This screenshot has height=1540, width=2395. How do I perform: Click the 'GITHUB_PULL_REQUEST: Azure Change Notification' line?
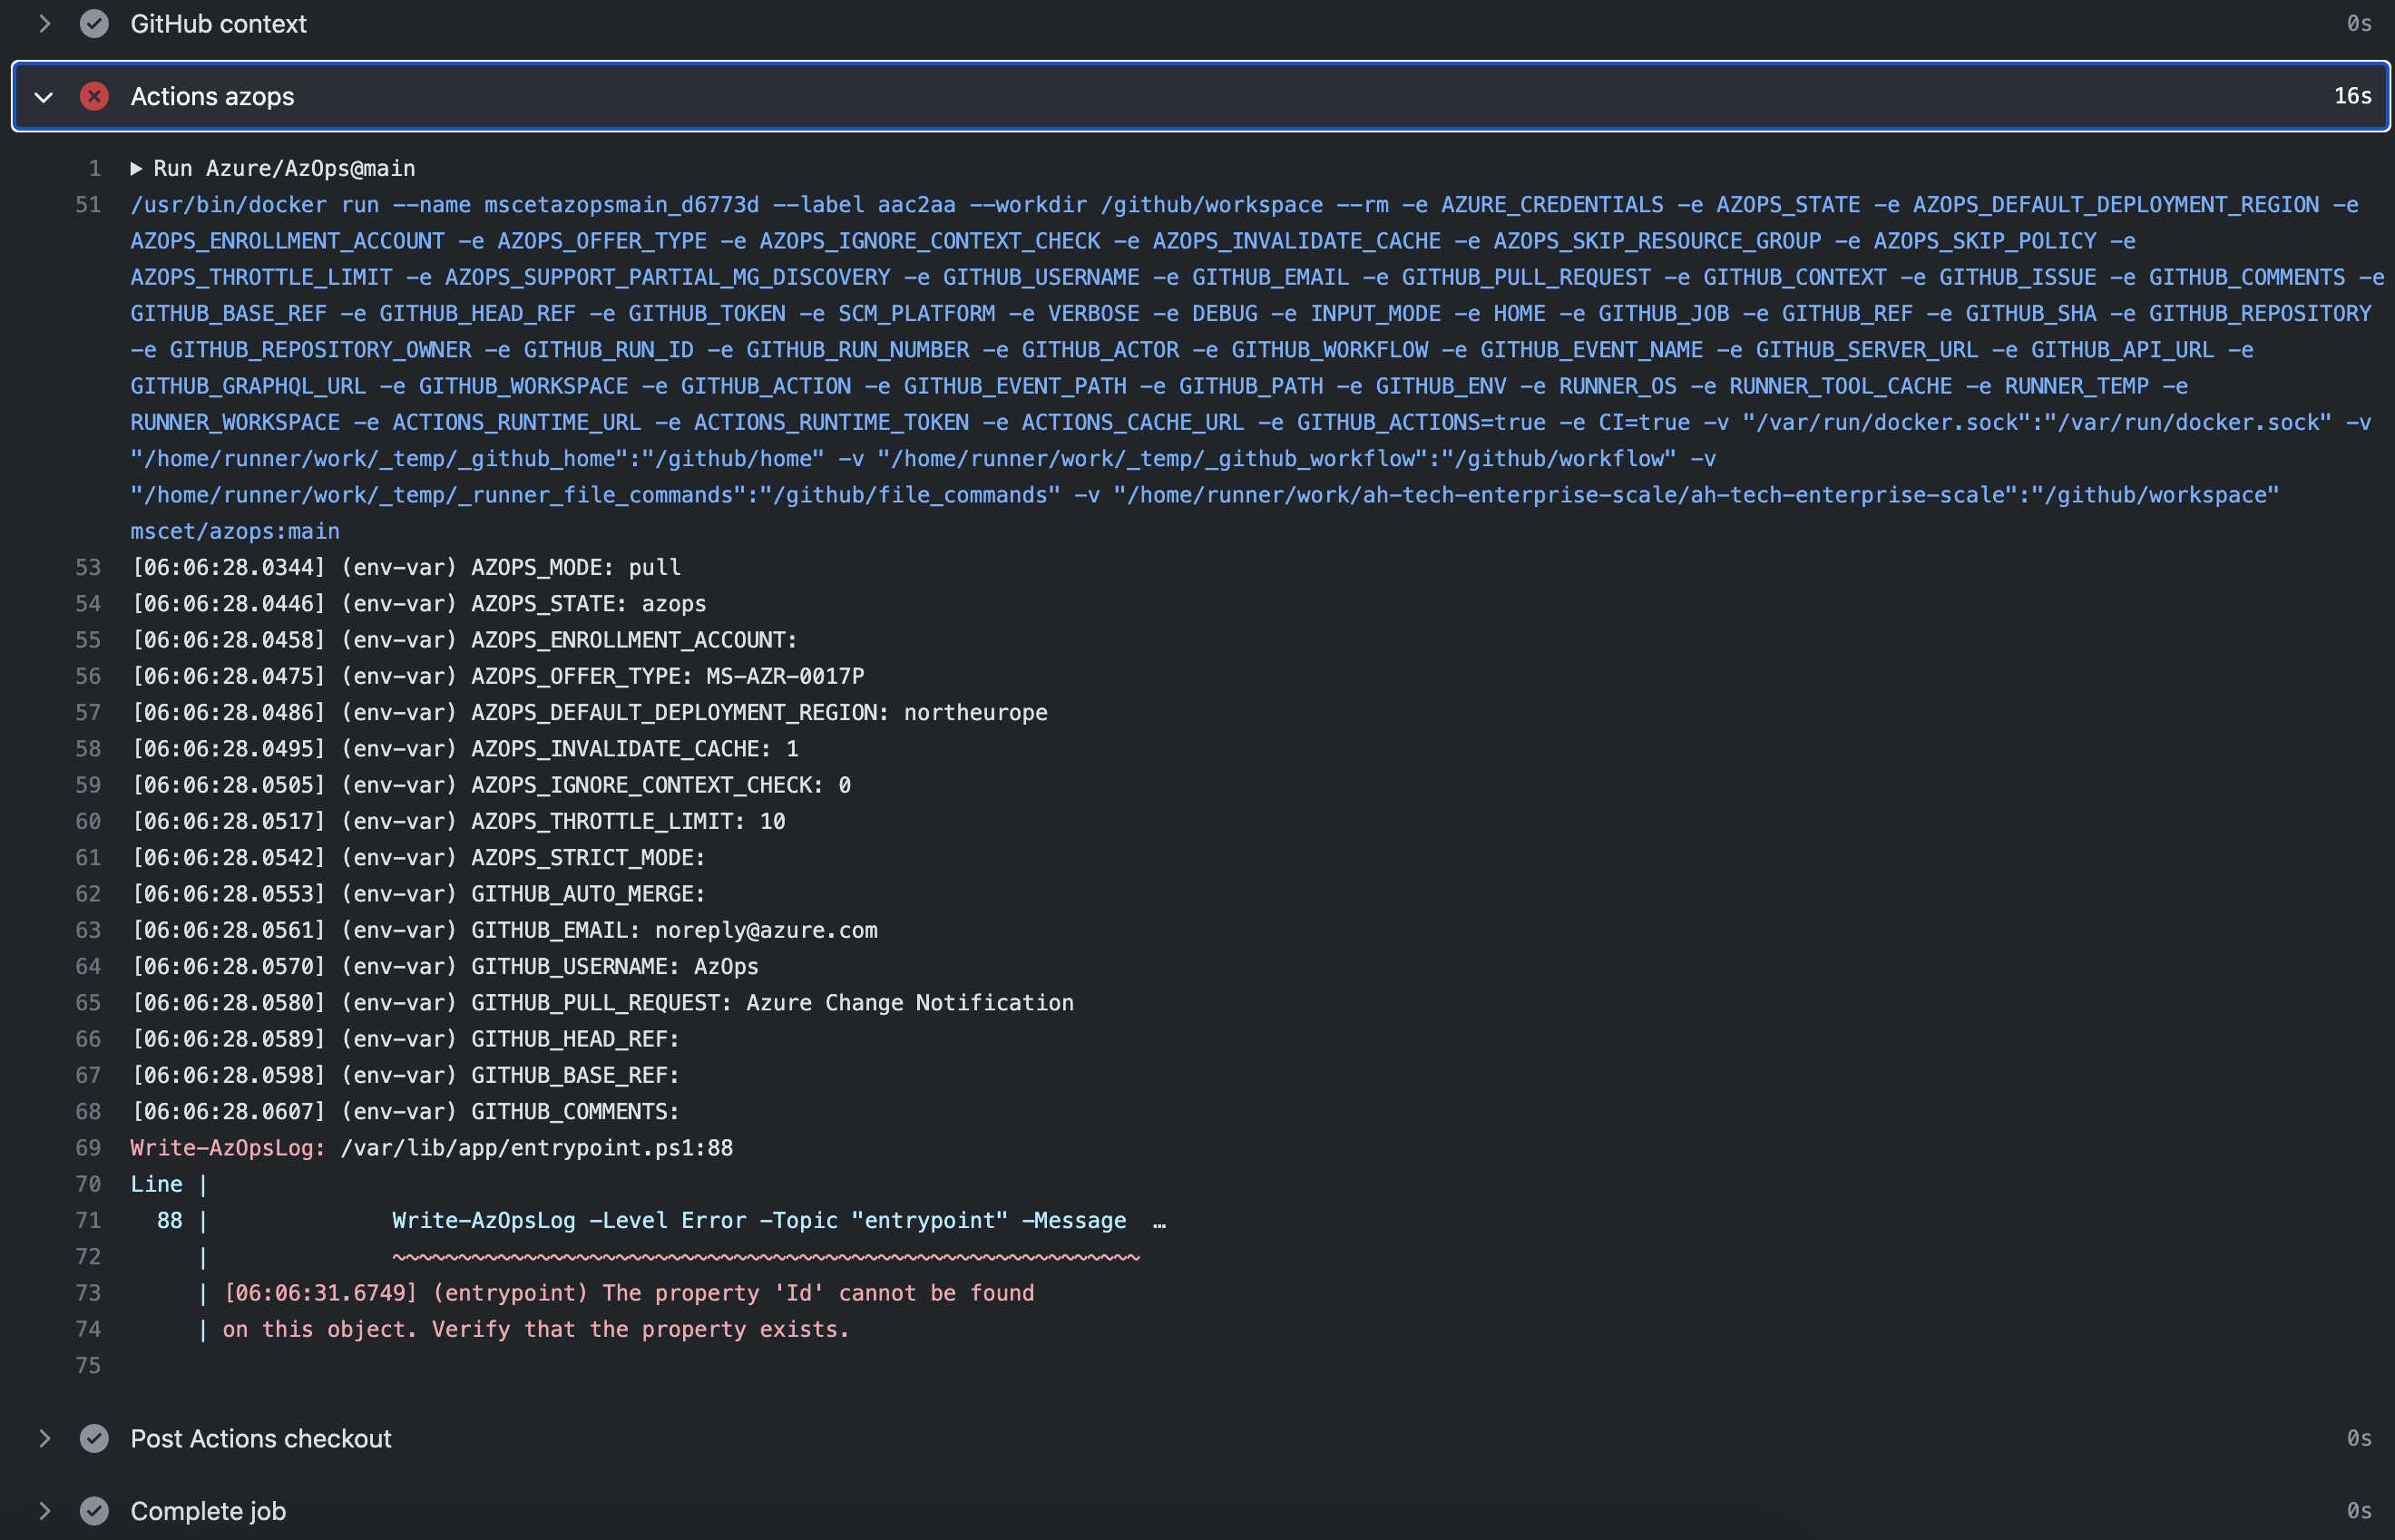(603, 1002)
